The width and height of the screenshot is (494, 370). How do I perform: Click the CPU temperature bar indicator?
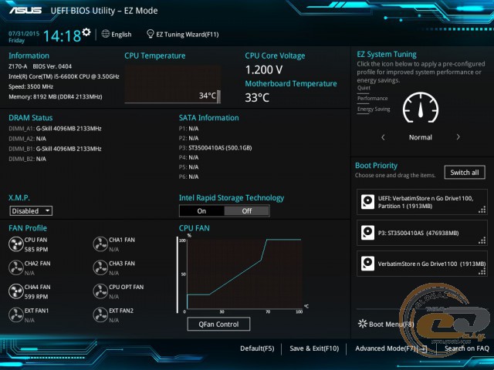point(218,96)
